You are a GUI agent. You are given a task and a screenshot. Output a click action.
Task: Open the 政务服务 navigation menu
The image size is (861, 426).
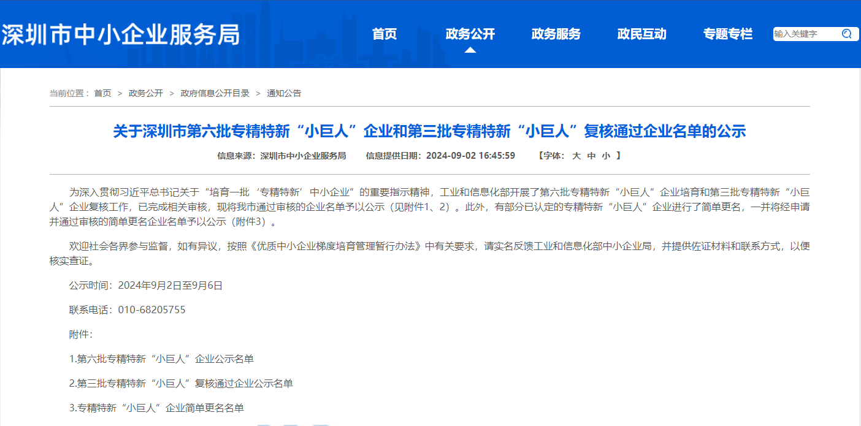point(556,34)
